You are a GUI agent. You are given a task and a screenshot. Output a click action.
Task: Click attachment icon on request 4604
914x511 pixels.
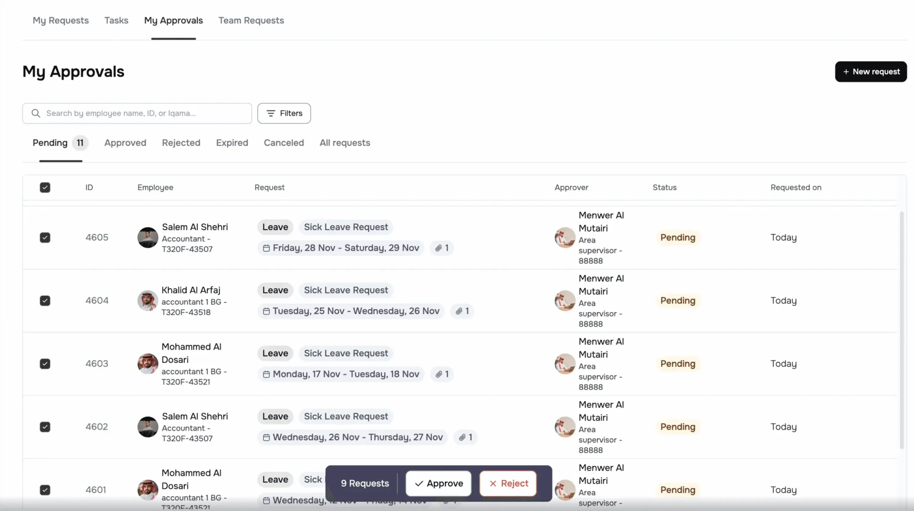coord(459,311)
